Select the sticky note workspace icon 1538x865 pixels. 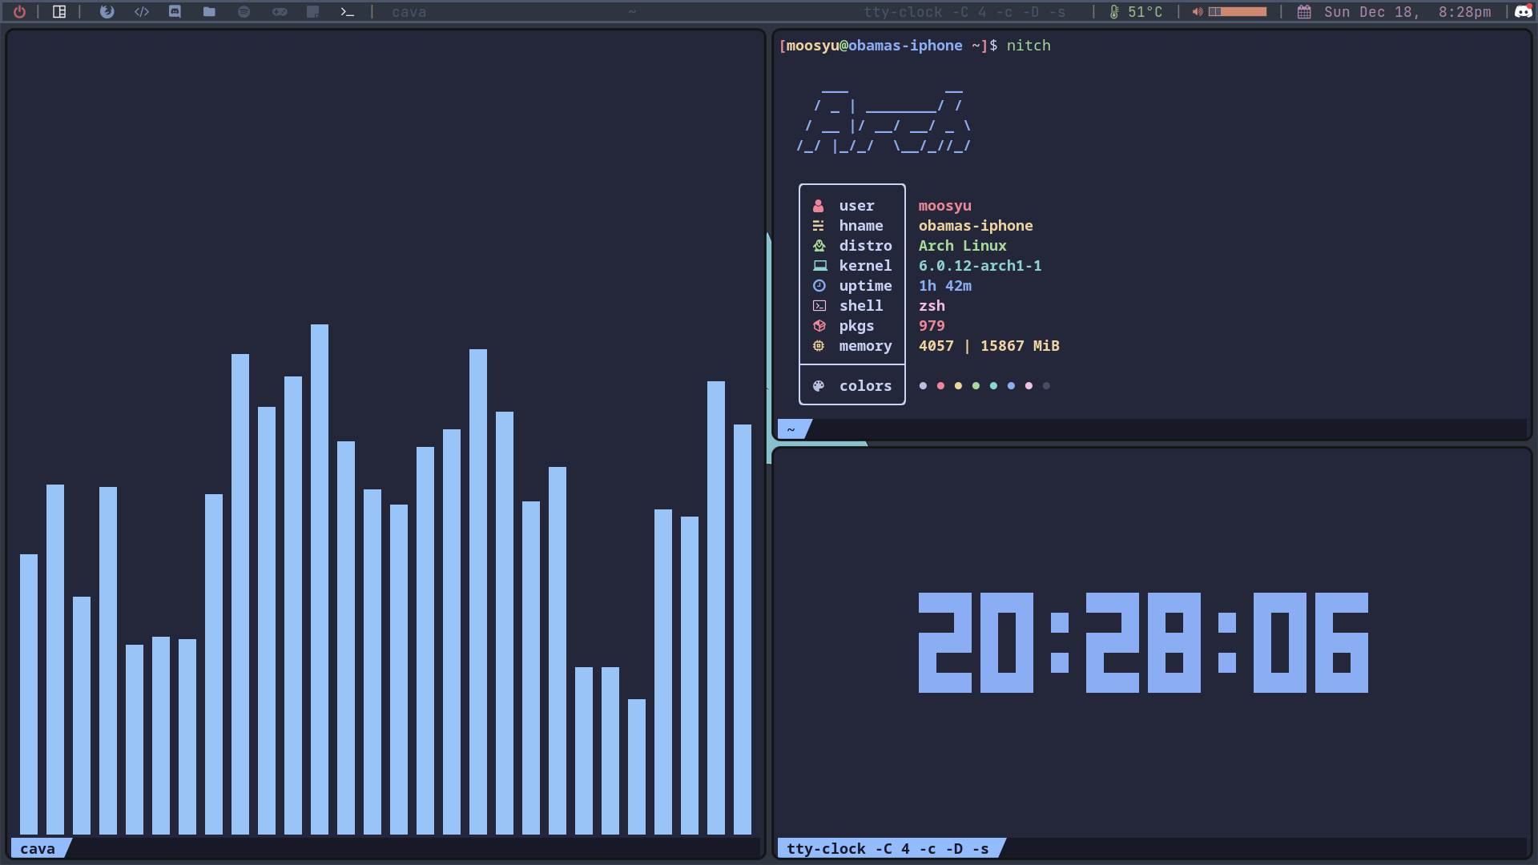pyautogui.click(x=313, y=12)
